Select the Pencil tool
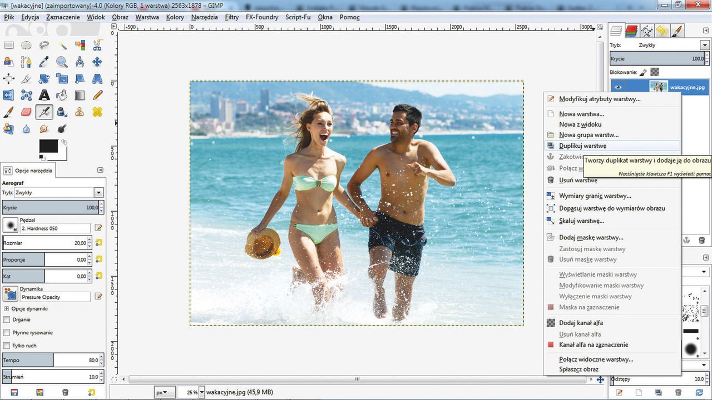The height and width of the screenshot is (400, 712). click(x=97, y=96)
